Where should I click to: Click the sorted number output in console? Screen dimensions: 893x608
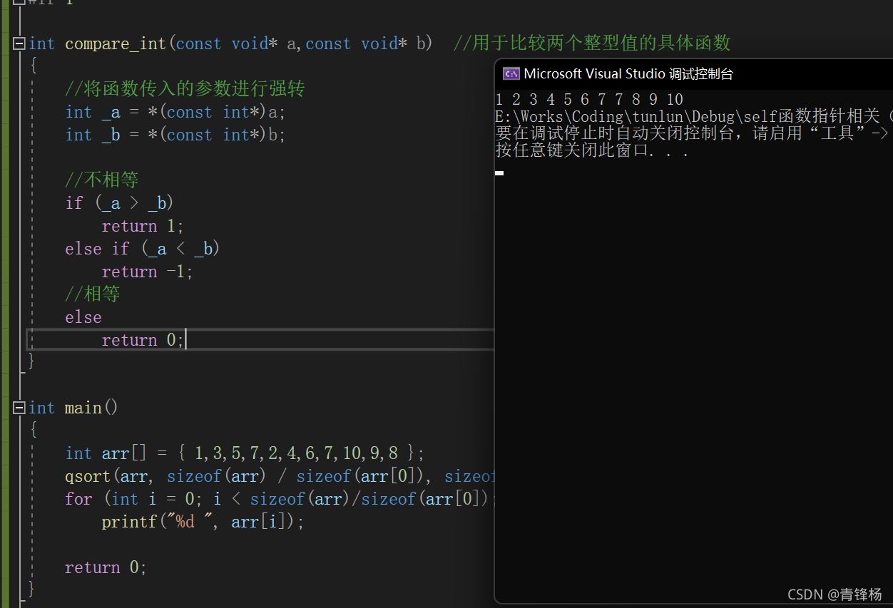589,99
